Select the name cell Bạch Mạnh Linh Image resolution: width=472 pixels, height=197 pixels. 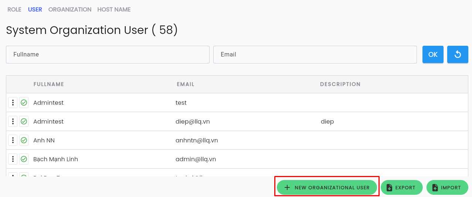click(x=55, y=159)
